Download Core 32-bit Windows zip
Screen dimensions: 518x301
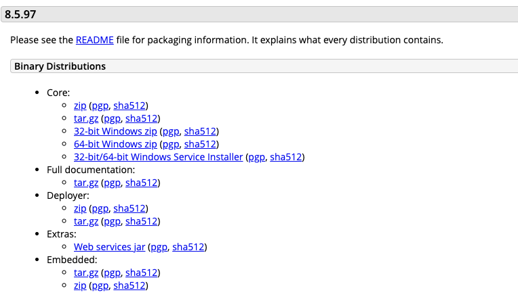click(x=115, y=131)
